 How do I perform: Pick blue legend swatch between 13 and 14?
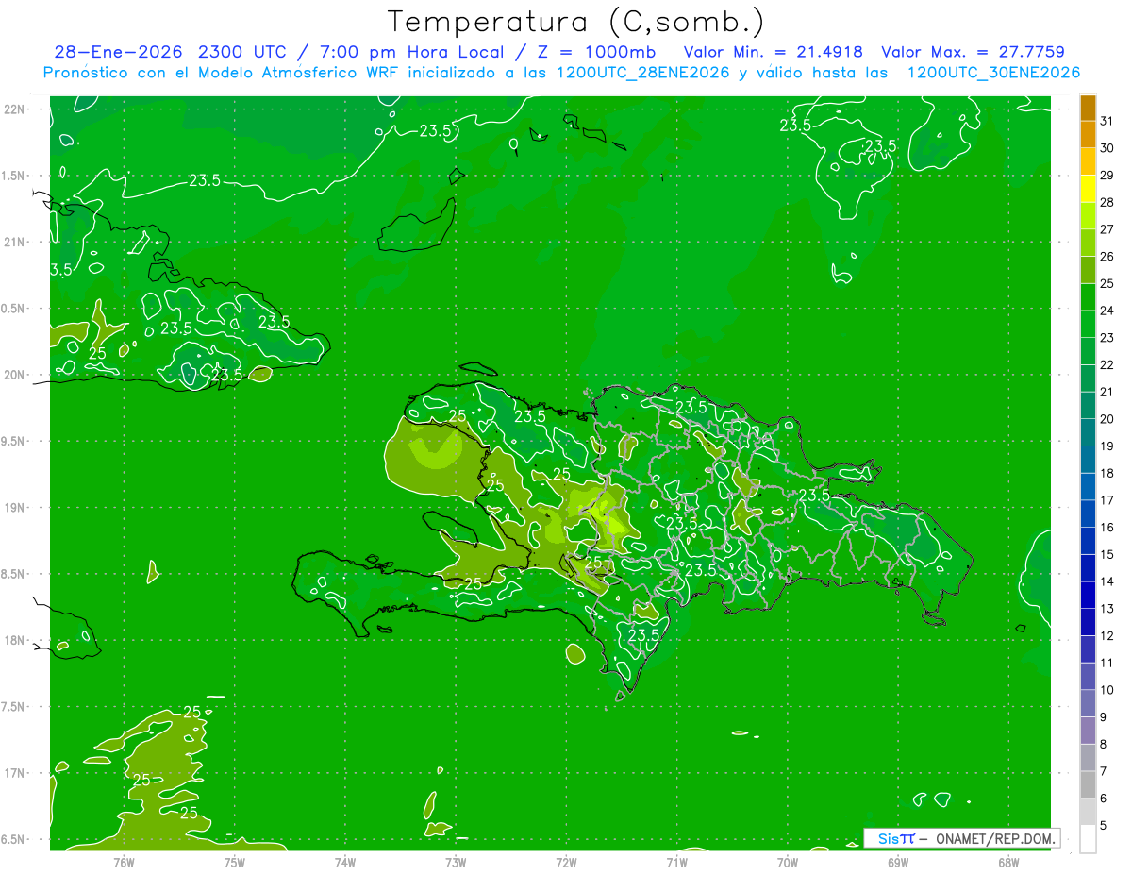tap(1088, 595)
